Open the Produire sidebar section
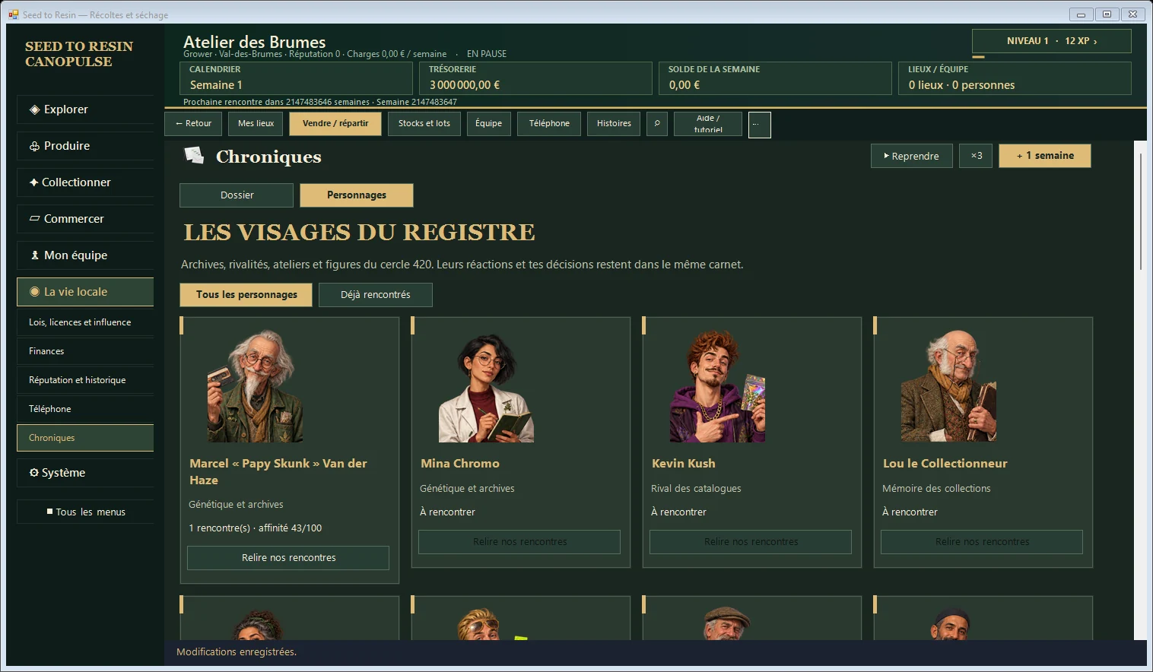This screenshot has height=672, width=1153. pos(85,146)
